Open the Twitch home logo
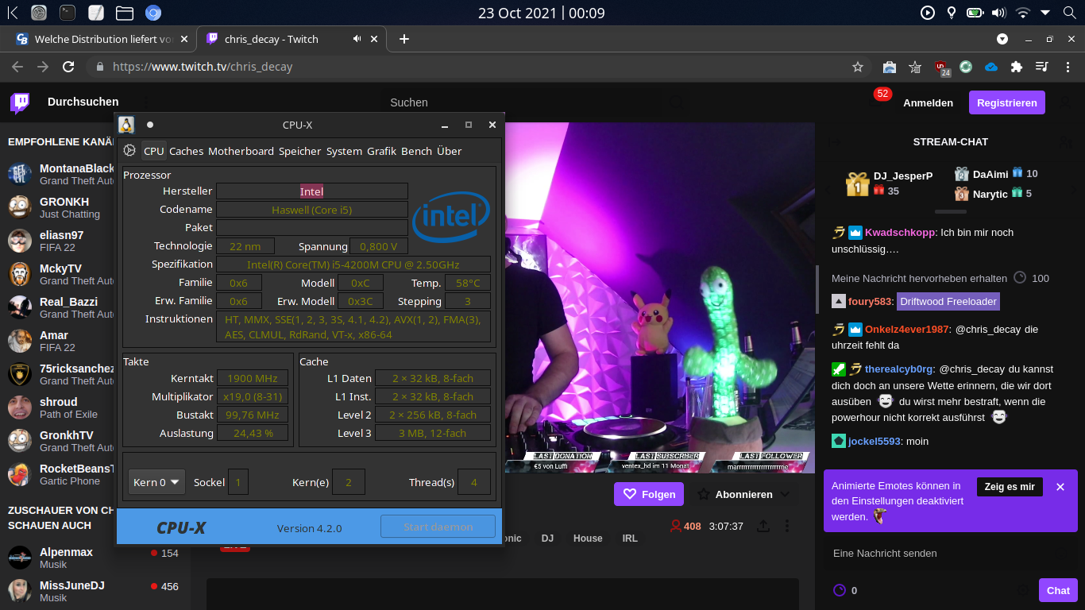Image resolution: width=1085 pixels, height=610 pixels. tap(19, 102)
